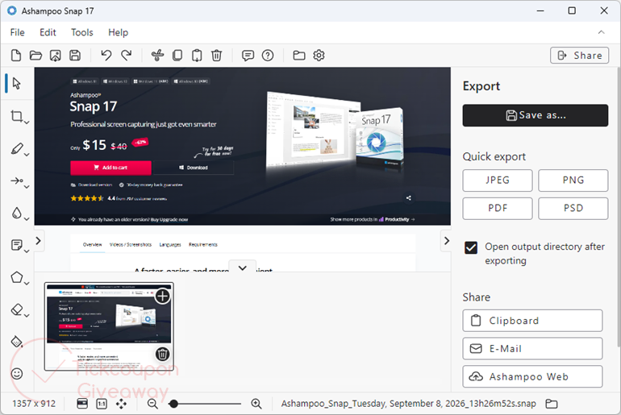621x415 pixels.
Task: Click the zoom slider handle
Action: (x=173, y=404)
